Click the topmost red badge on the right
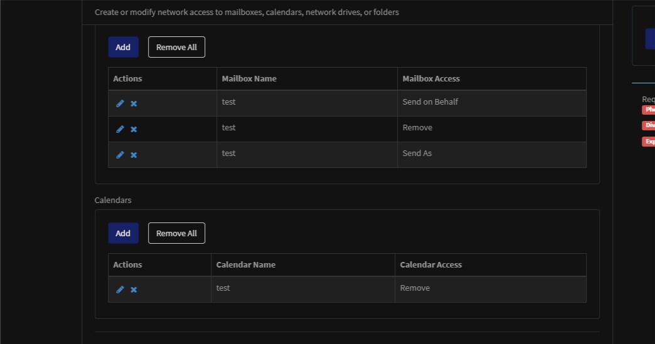 [648, 110]
